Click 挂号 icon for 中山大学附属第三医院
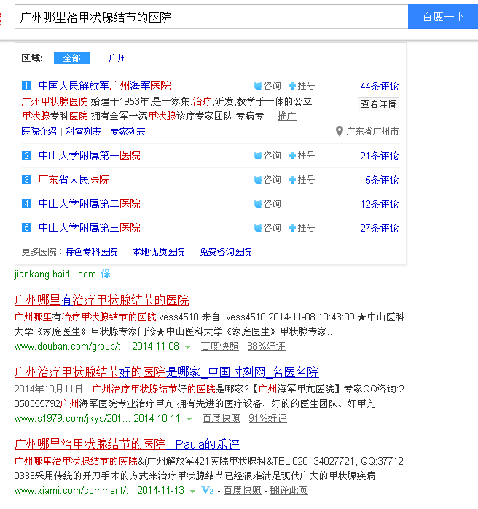 tap(292, 228)
